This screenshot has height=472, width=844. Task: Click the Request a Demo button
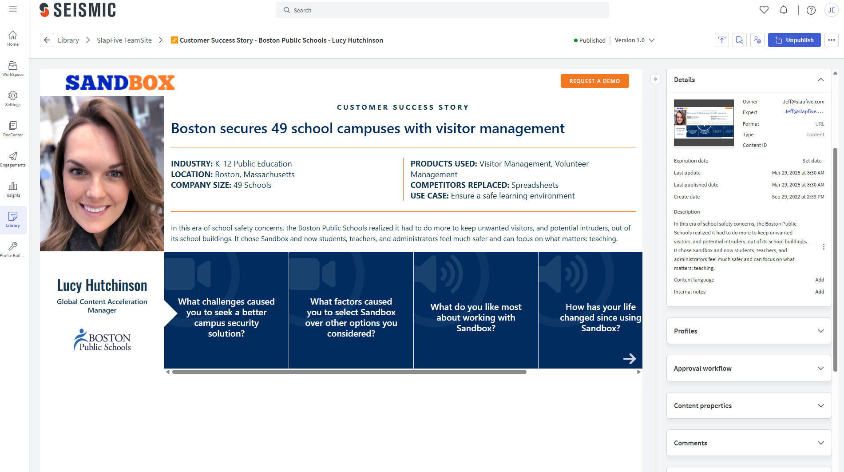click(x=594, y=81)
